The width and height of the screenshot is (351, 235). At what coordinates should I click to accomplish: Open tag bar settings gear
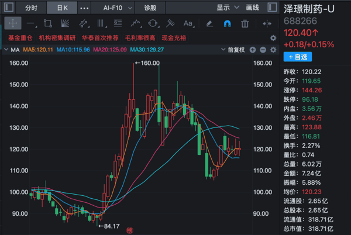[273, 38]
